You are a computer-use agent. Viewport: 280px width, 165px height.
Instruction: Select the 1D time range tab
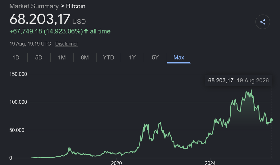(x=16, y=58)
